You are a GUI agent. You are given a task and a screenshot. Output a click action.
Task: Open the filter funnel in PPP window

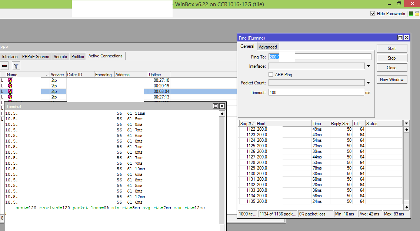[x=16, y=66]
